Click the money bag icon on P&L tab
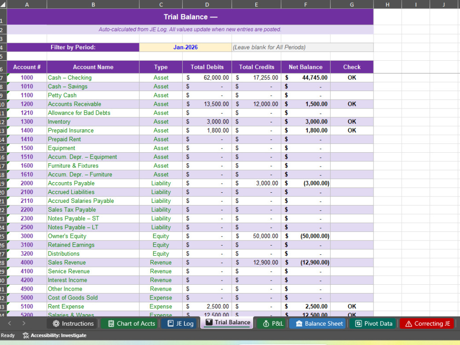 point(266,323)
